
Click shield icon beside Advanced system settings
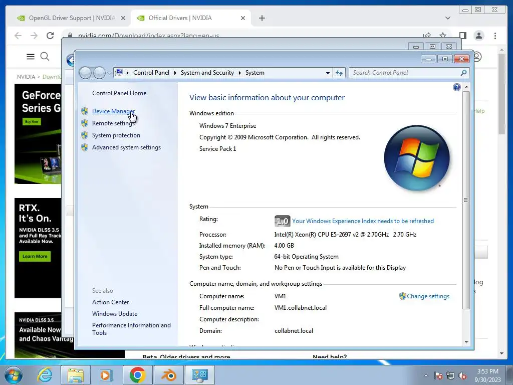tap(85, 148)
